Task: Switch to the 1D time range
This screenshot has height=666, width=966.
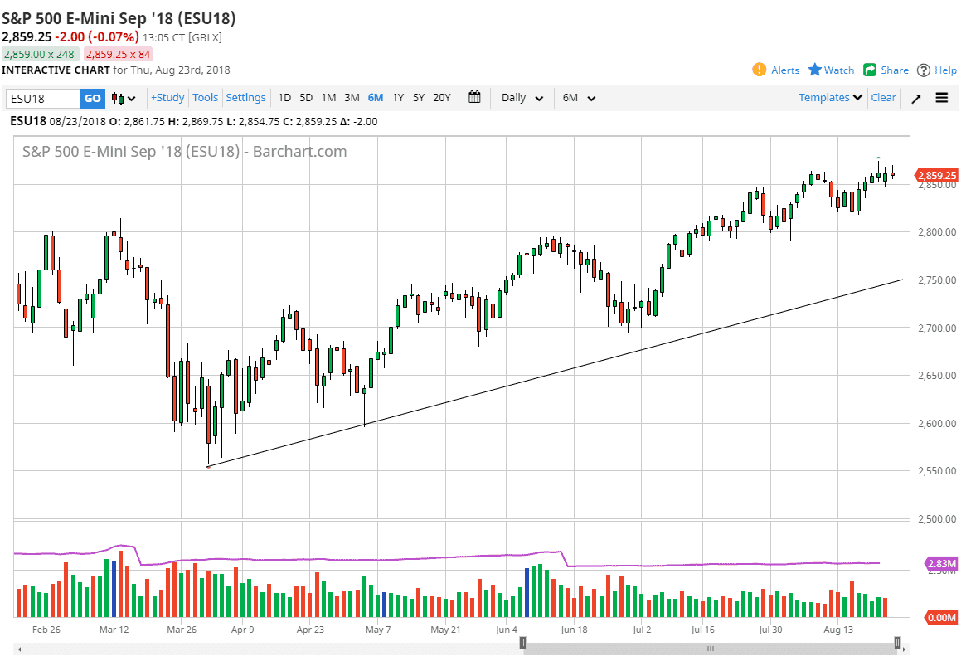Action: click(x=284, y=98)
